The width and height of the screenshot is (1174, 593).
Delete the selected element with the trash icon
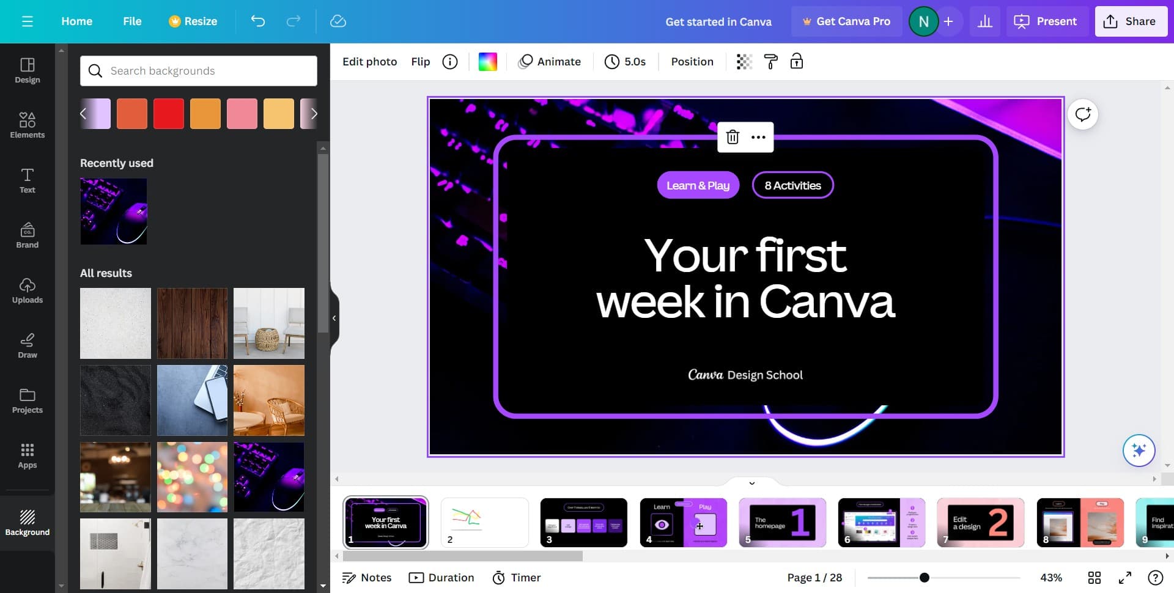click(732, 137)
